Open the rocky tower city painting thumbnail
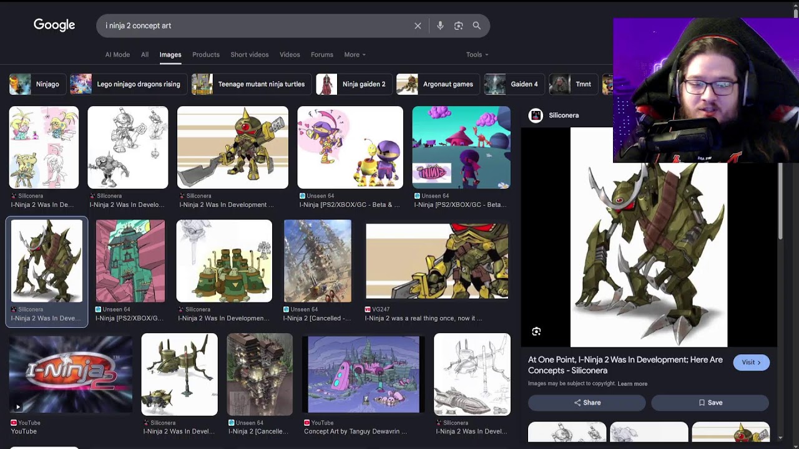This screenshot has width=799, height=449. (x=318, y=261)
